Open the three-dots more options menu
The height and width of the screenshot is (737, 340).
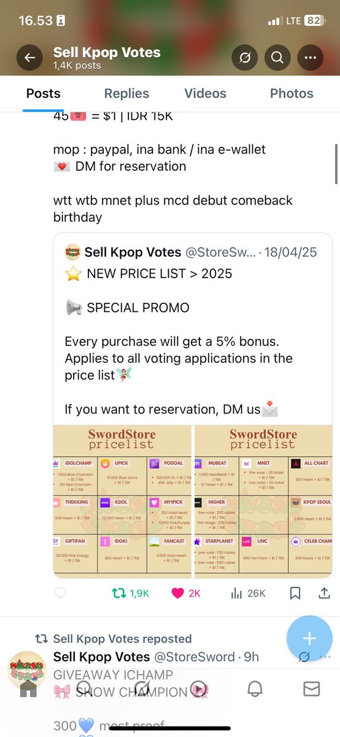click(310, 58)
